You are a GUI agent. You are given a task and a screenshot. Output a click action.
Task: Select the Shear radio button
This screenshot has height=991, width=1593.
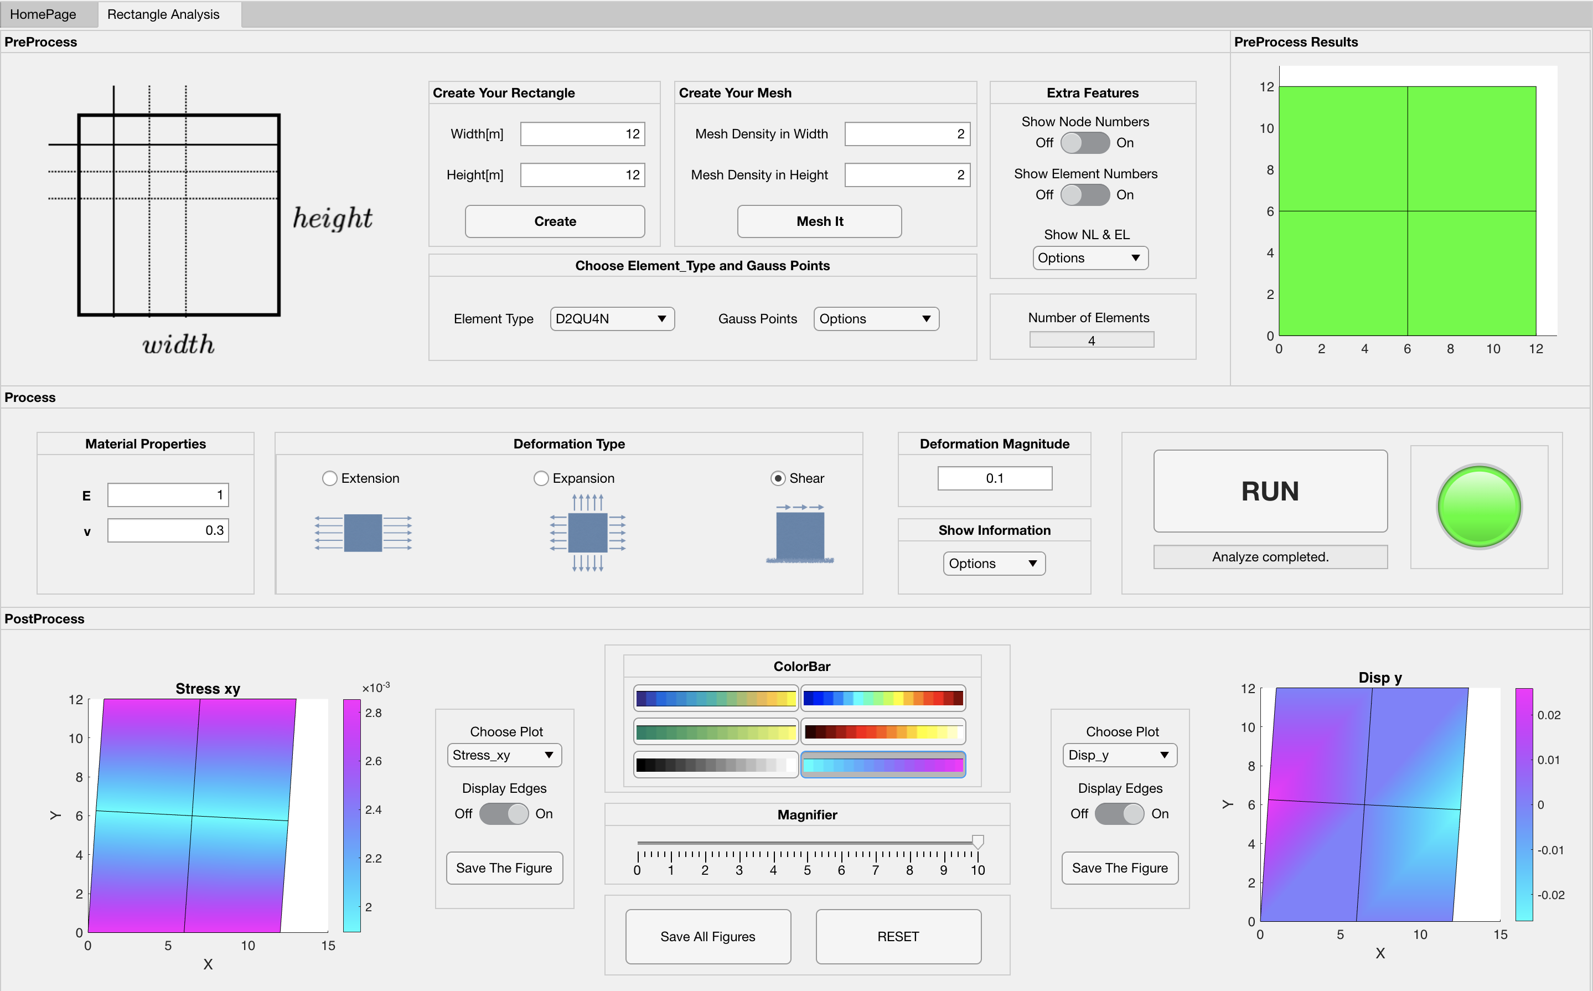click(778, 478)
